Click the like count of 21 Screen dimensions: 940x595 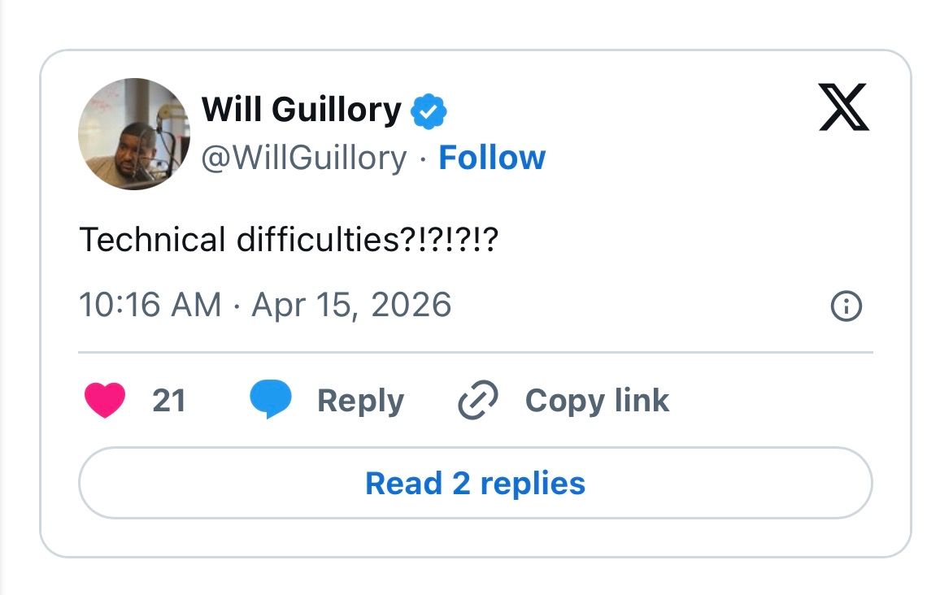[x=169, y=401]
